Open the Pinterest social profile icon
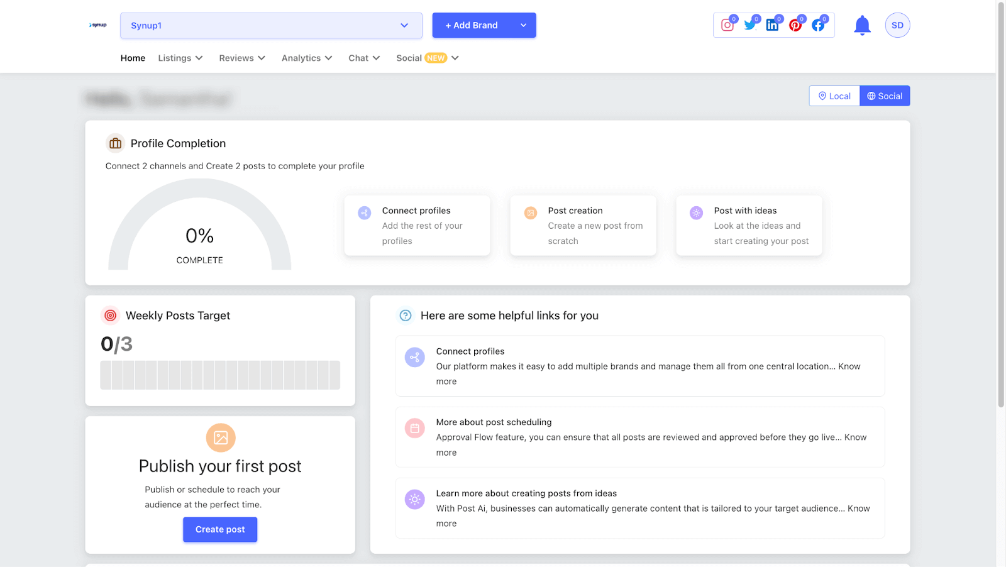Image resolution: width=1006 pixels, height=567 pixels. pos(795,25)
